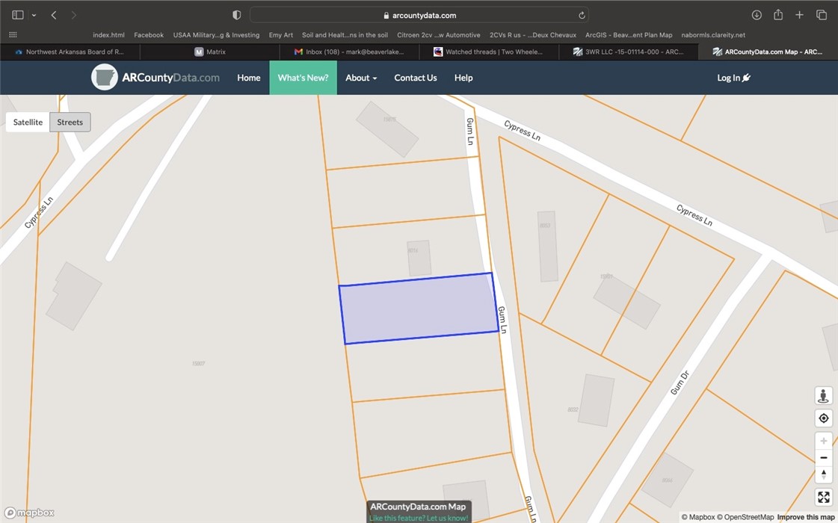Open Safari share menu icon
Viewport: 838px width, 523px height.
point(778,15)
